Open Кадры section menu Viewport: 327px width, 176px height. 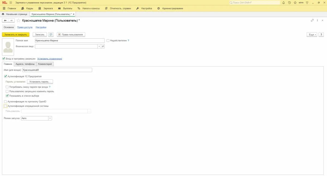[27, 8]
